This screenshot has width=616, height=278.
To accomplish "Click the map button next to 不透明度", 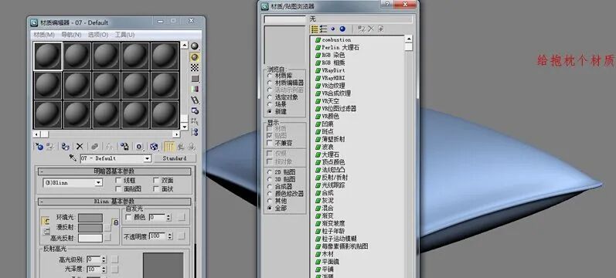I will pyautogui.click(x=181, y=236).
